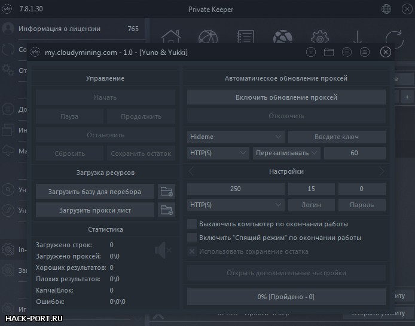Click the magnifier circle icon in left sidebar
This screenshot has width=415, height=326.
[8, 190]
